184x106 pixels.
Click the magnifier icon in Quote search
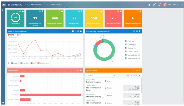click(114, 75)
